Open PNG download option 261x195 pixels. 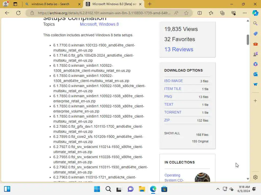[168, 96]
